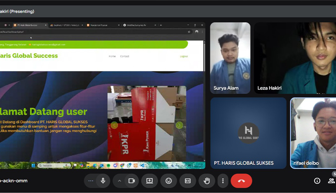This screenshot has width=336, height=193.
Task: Open audio settings three-dot menu
Action: coord(90,181)
